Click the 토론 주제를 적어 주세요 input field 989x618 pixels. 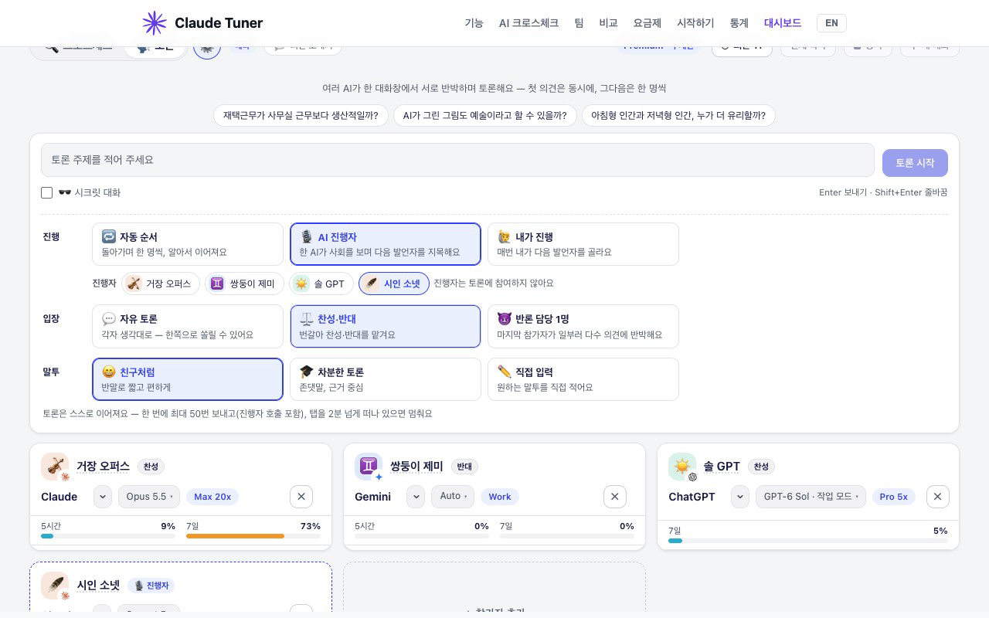tap(457, 160)
